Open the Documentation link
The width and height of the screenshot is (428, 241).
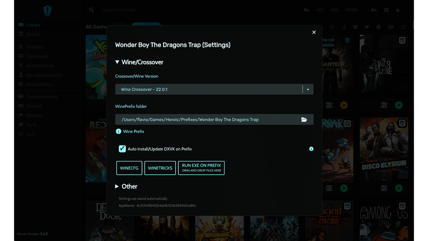47,97
